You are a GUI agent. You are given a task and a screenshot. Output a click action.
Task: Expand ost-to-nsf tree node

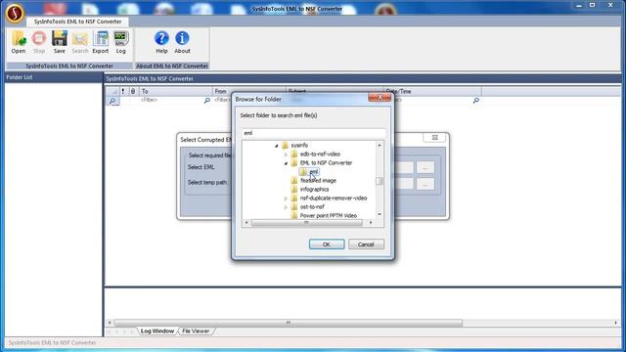(x=286, y=207)
